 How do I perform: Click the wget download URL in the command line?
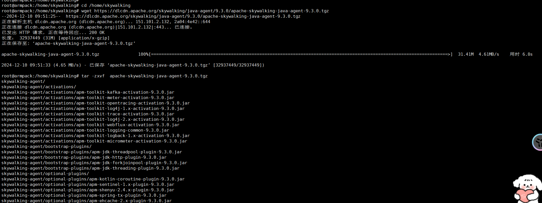click(211, 11)
